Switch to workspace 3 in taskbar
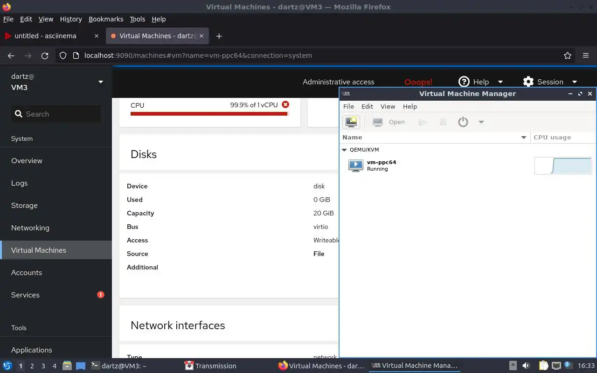The height and width of the screenshot is (373, 597). [43, 366]
